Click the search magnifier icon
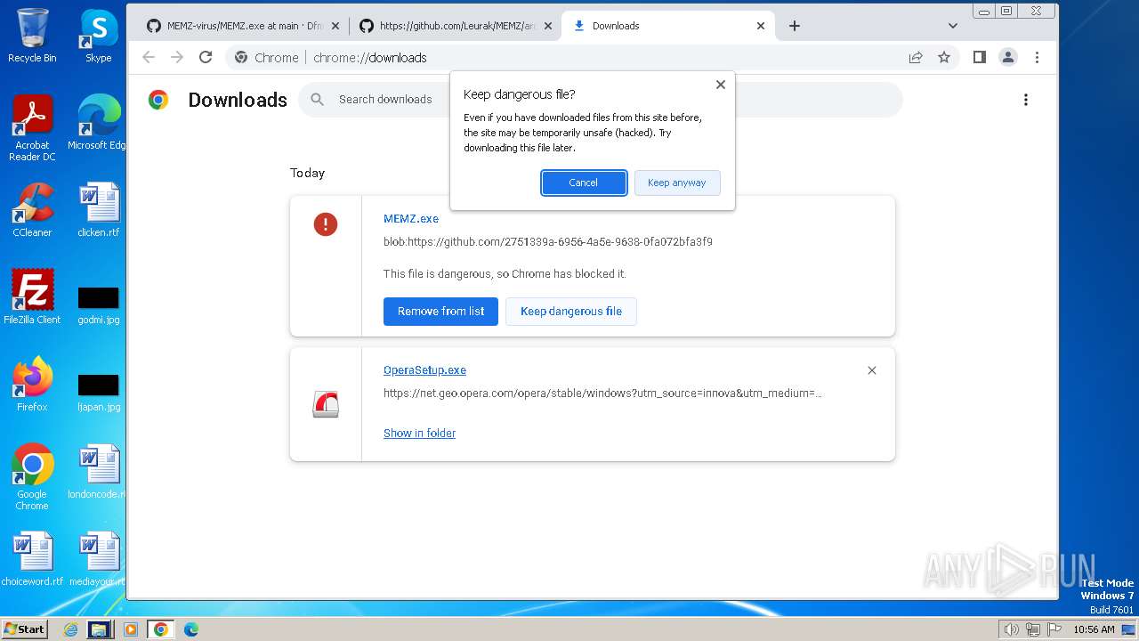 318,100
